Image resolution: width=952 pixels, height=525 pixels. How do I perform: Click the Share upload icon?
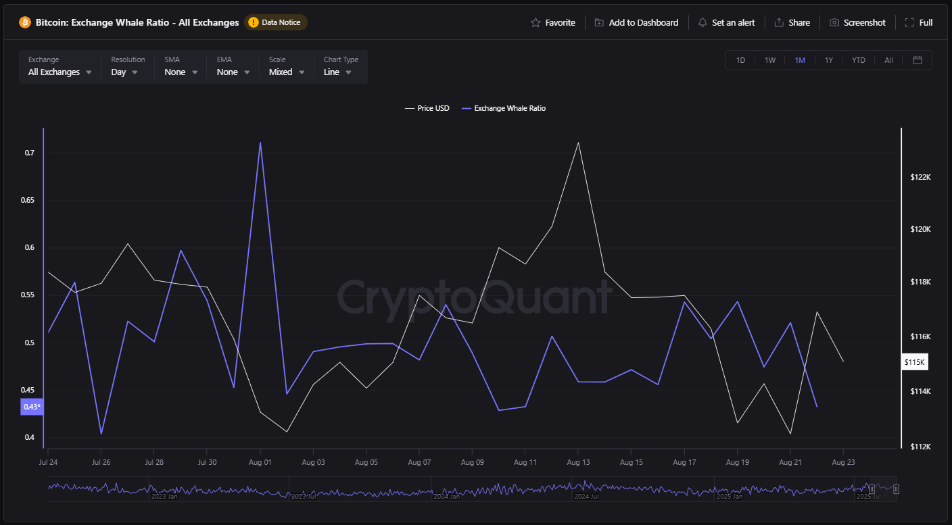(x=779, y=22)
